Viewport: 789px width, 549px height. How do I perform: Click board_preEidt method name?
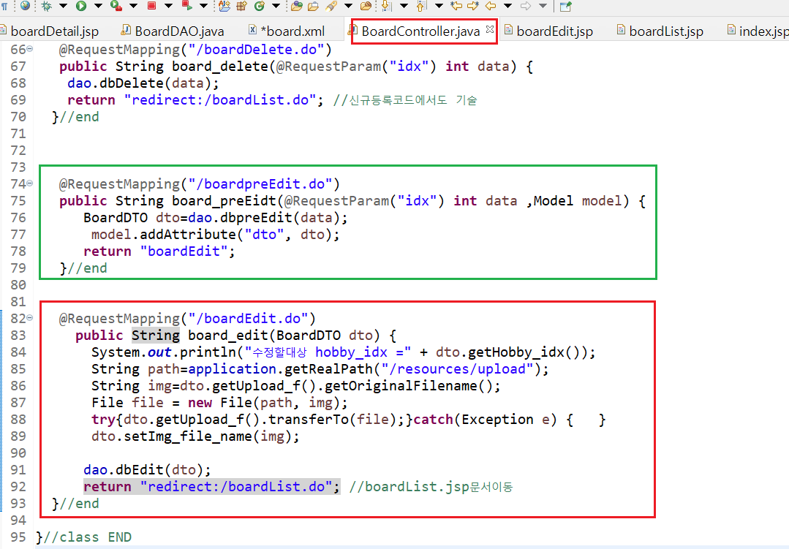pos(224,201)
